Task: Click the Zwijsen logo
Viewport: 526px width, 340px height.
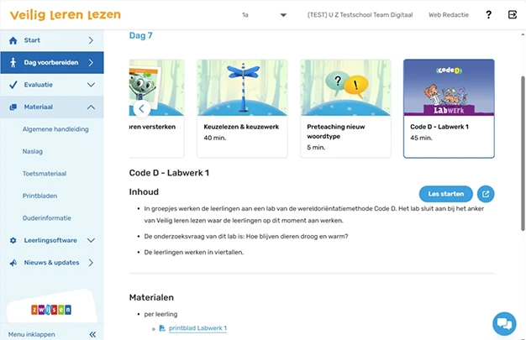Action: 51,310
